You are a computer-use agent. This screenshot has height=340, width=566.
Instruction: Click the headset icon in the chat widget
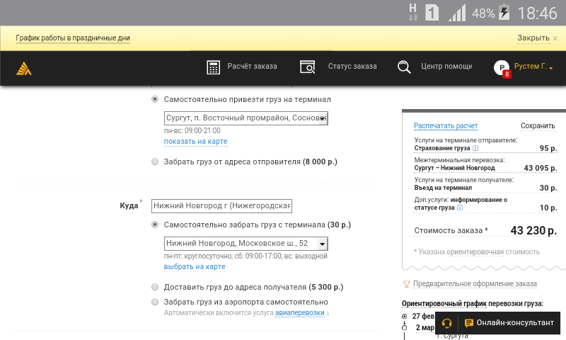[446, 323]
